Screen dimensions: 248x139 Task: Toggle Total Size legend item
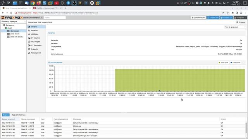click(x=223, y=63)
